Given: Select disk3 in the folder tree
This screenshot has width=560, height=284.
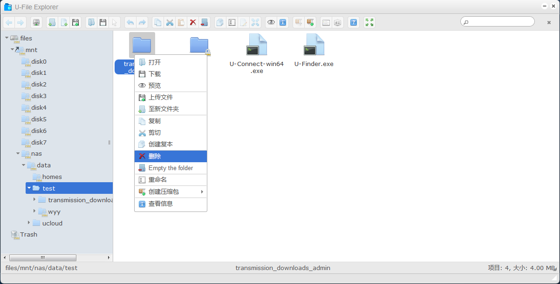Looking at the screenshot, I should 39,96.
